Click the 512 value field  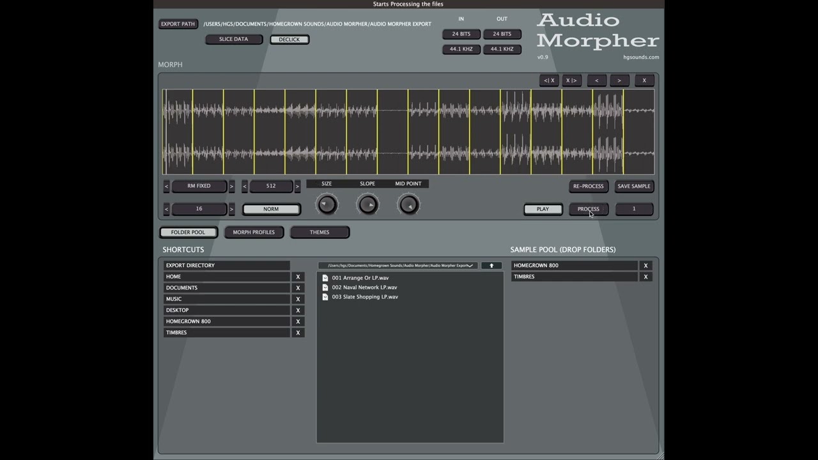pyautogui.click(x=271, y=186)
